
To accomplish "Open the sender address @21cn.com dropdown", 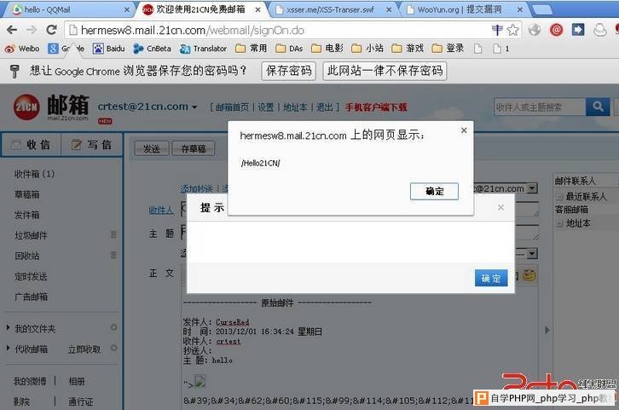I will [532, 188].
